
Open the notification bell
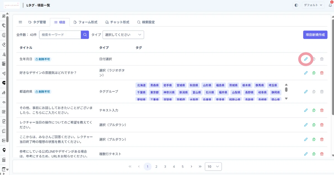(330, 5)
